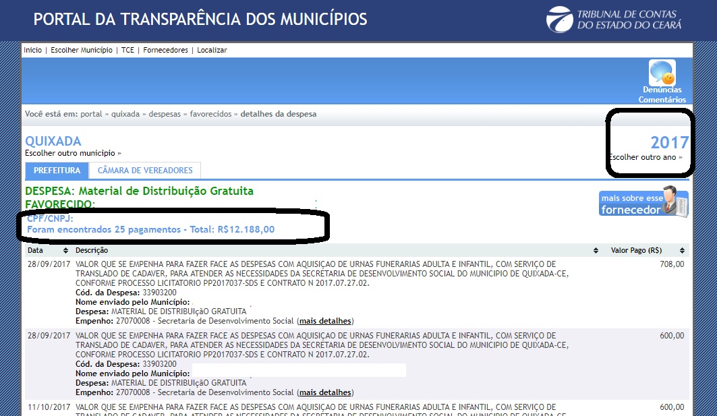Viewport: 717px width, 416px height.
Task: Click the 'mais sobre esse fornecedor' banner
Action: pyautogui.click(x=643, y=202)
